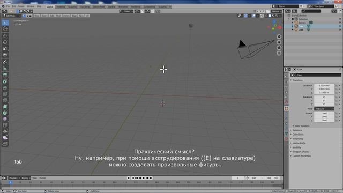The image size is (343, 193).
Task: Open the Mesh menu in viewport header
Action: 58,16
